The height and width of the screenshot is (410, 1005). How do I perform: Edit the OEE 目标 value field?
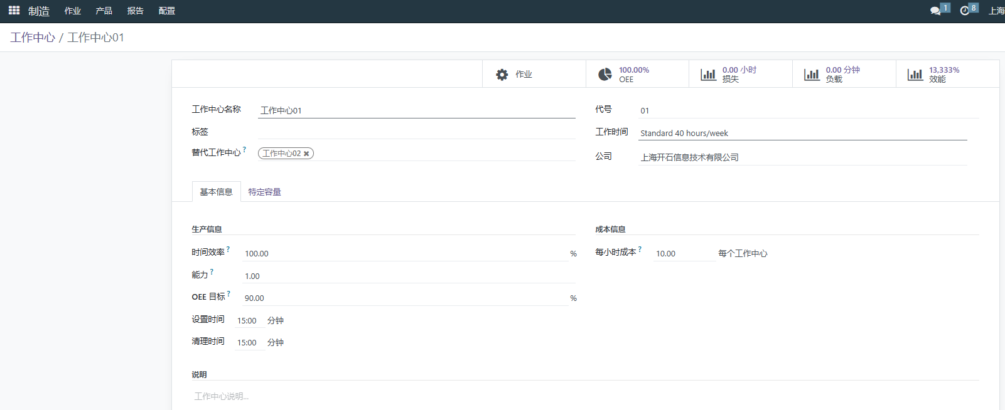tap(406, 298)
